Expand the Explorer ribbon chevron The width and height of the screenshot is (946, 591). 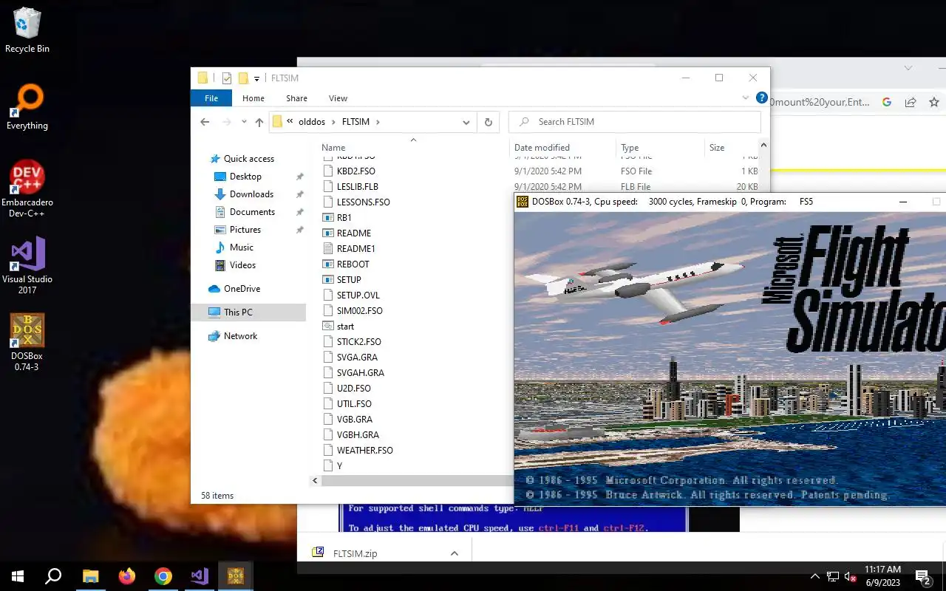point(745,98)
